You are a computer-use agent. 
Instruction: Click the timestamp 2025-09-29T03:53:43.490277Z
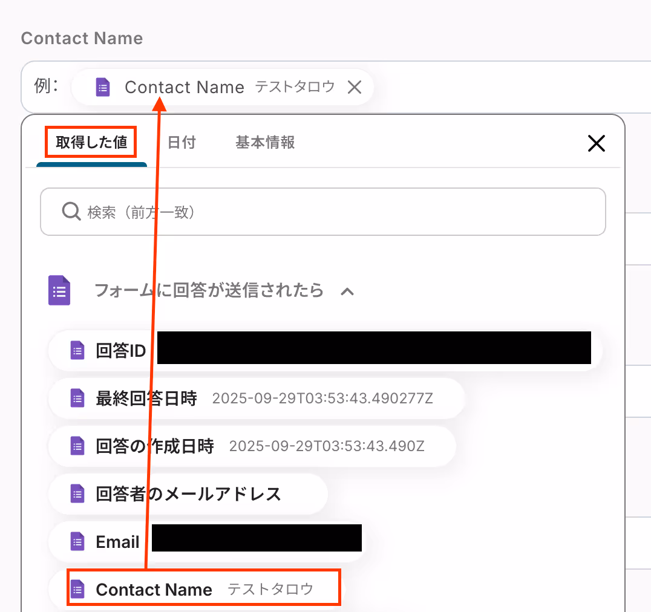[x=322, y=399]
